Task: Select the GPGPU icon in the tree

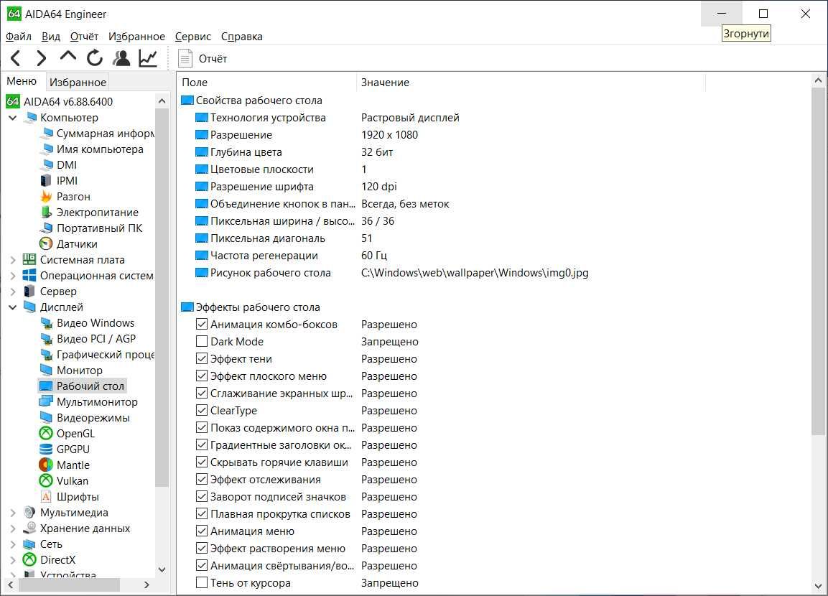Action: [47, 450]
